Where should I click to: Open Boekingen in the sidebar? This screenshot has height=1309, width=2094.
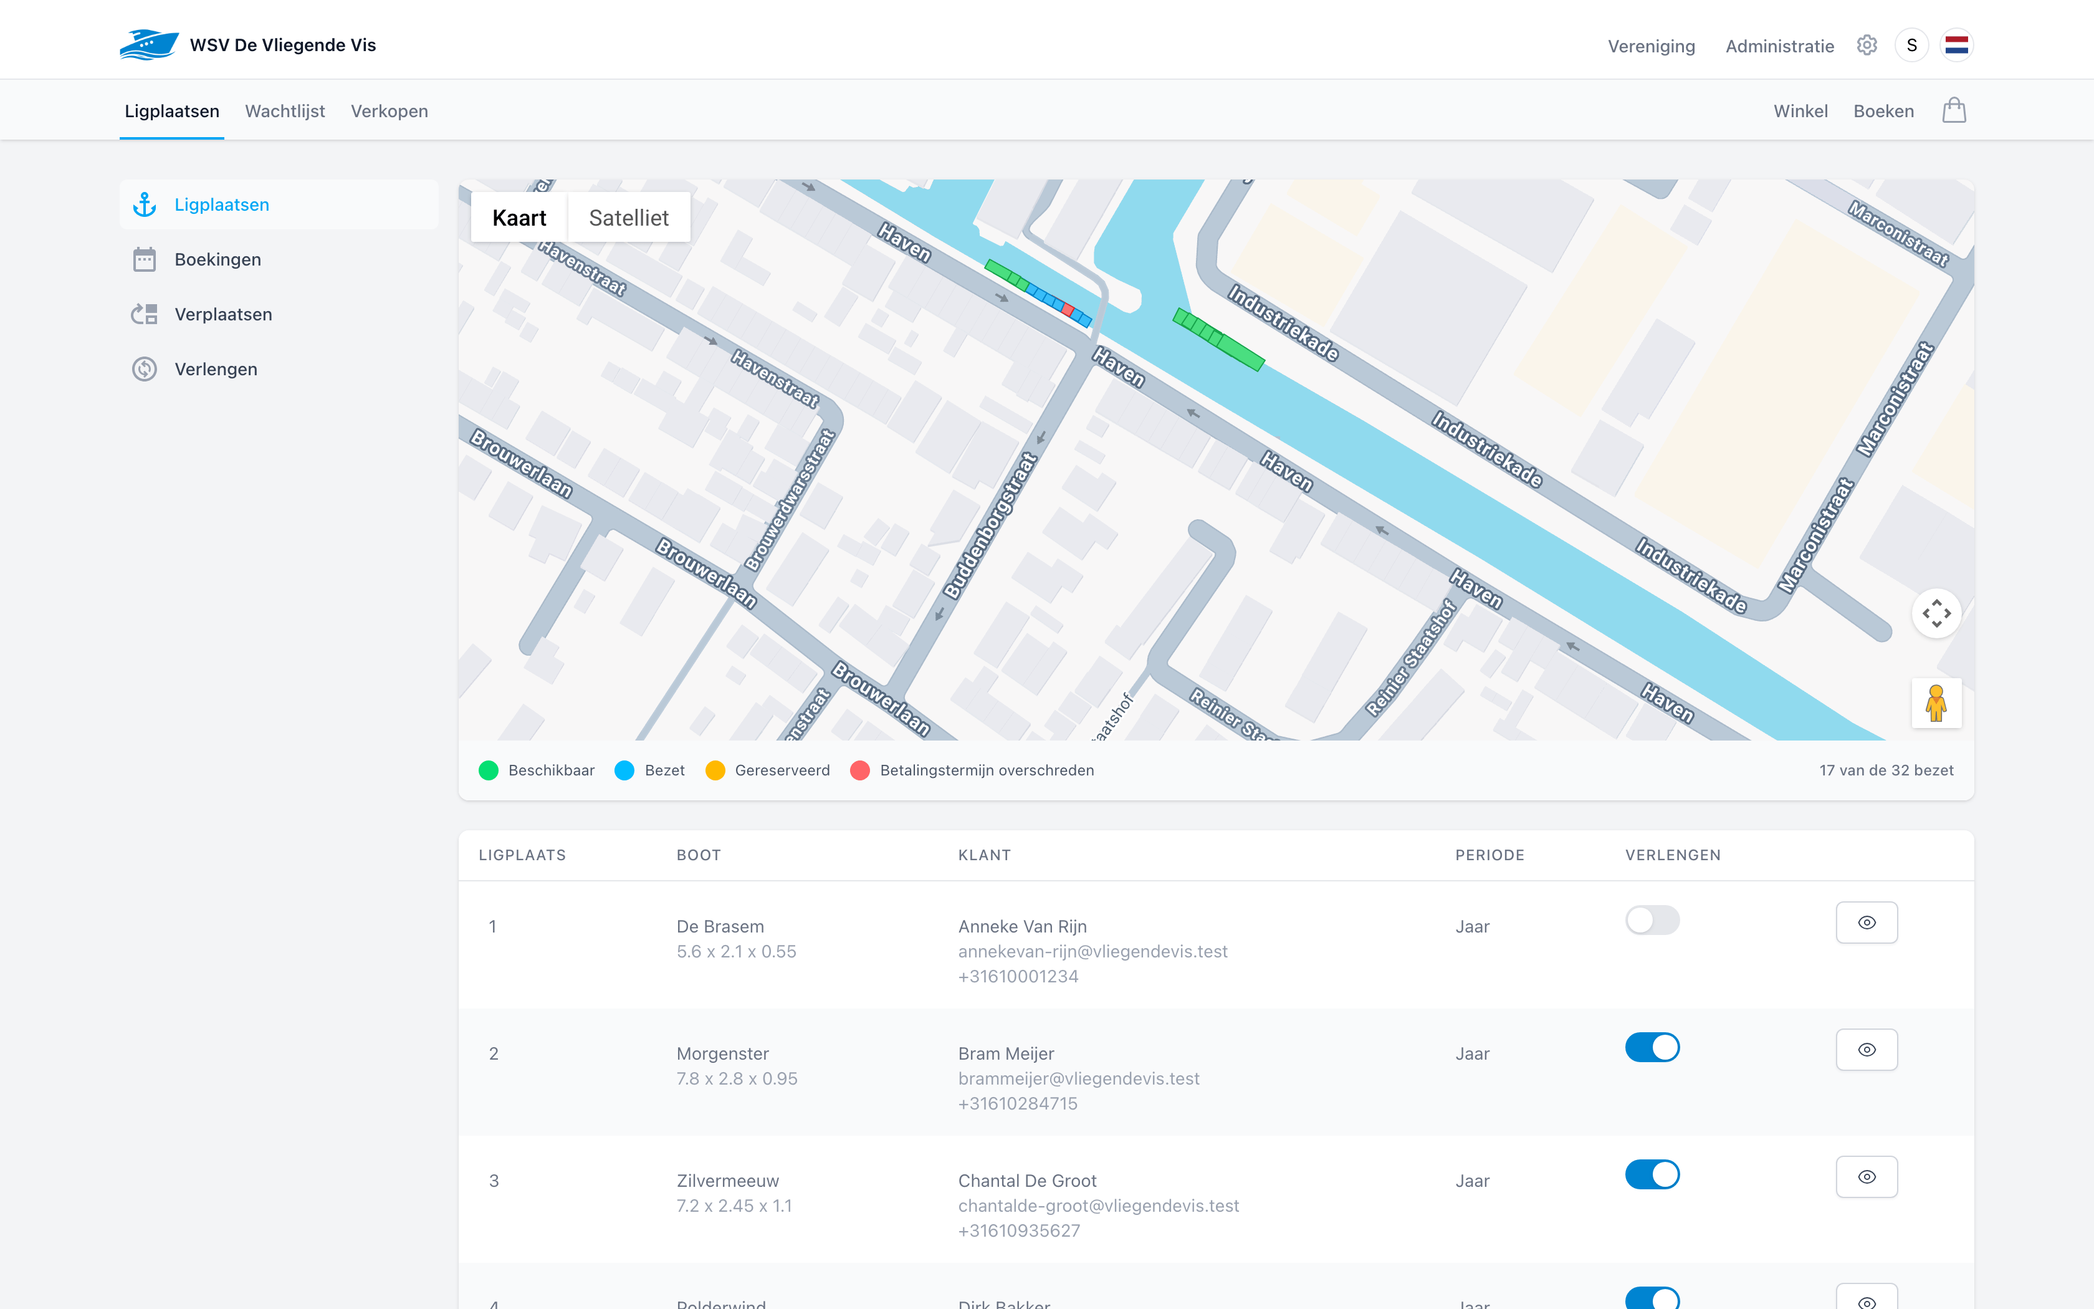click(279, 260)
